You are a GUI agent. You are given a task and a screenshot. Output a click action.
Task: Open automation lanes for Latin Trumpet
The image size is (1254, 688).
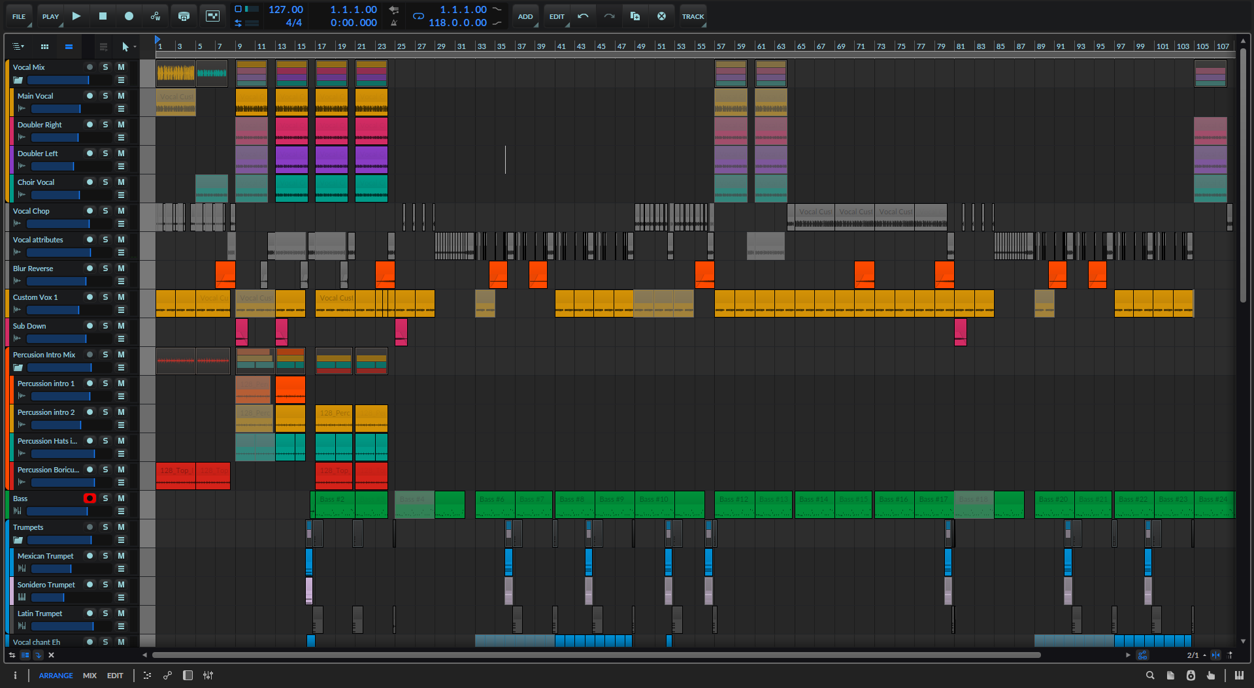[121, 627]
